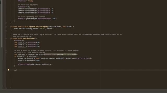Click FloorBounceAnimation constructor call
This screenshot has height=93, width=167.
[49, 58]
